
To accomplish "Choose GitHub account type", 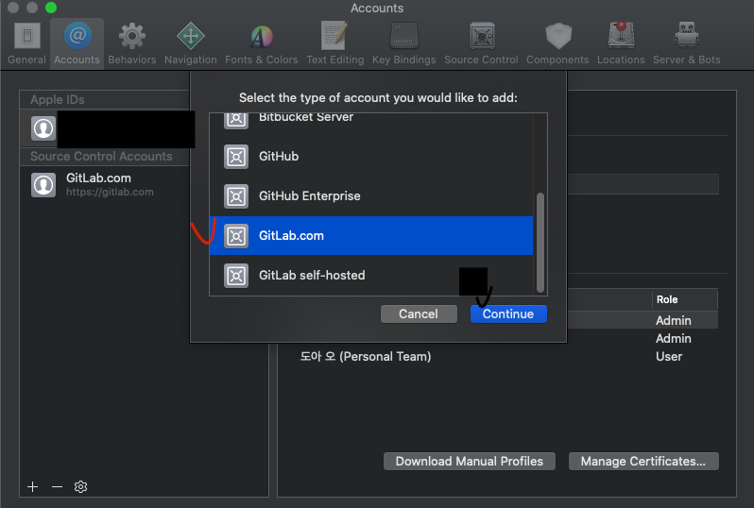I will pyautogui.click(x=371, y=157).
